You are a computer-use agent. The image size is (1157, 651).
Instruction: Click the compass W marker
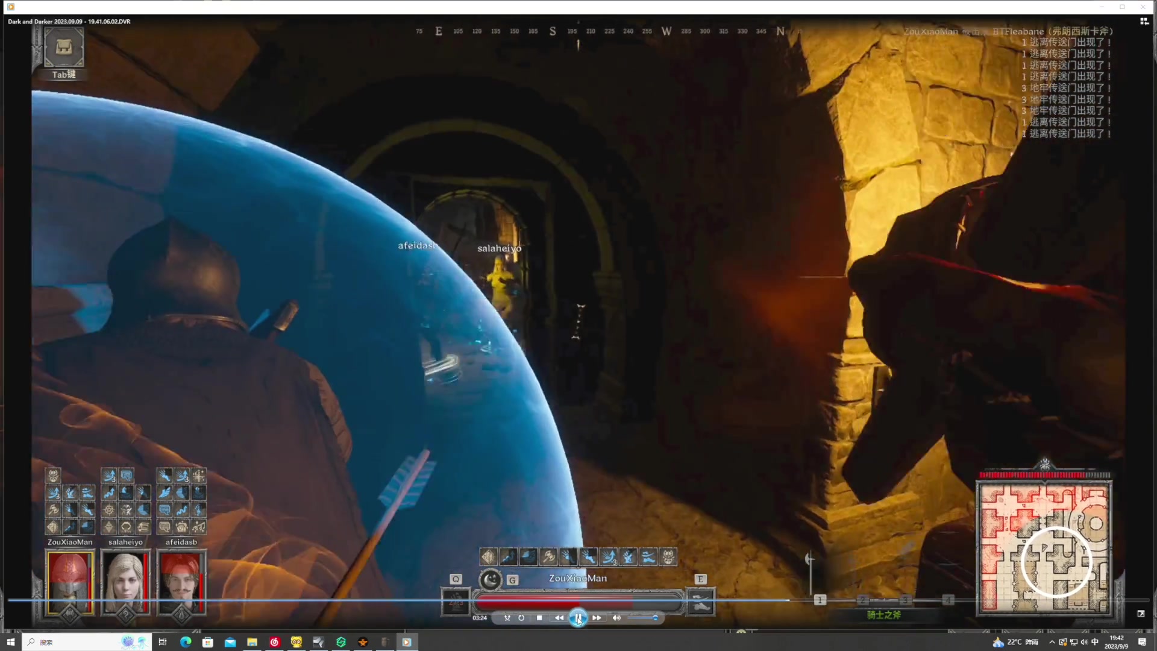(x=666, y=31)
